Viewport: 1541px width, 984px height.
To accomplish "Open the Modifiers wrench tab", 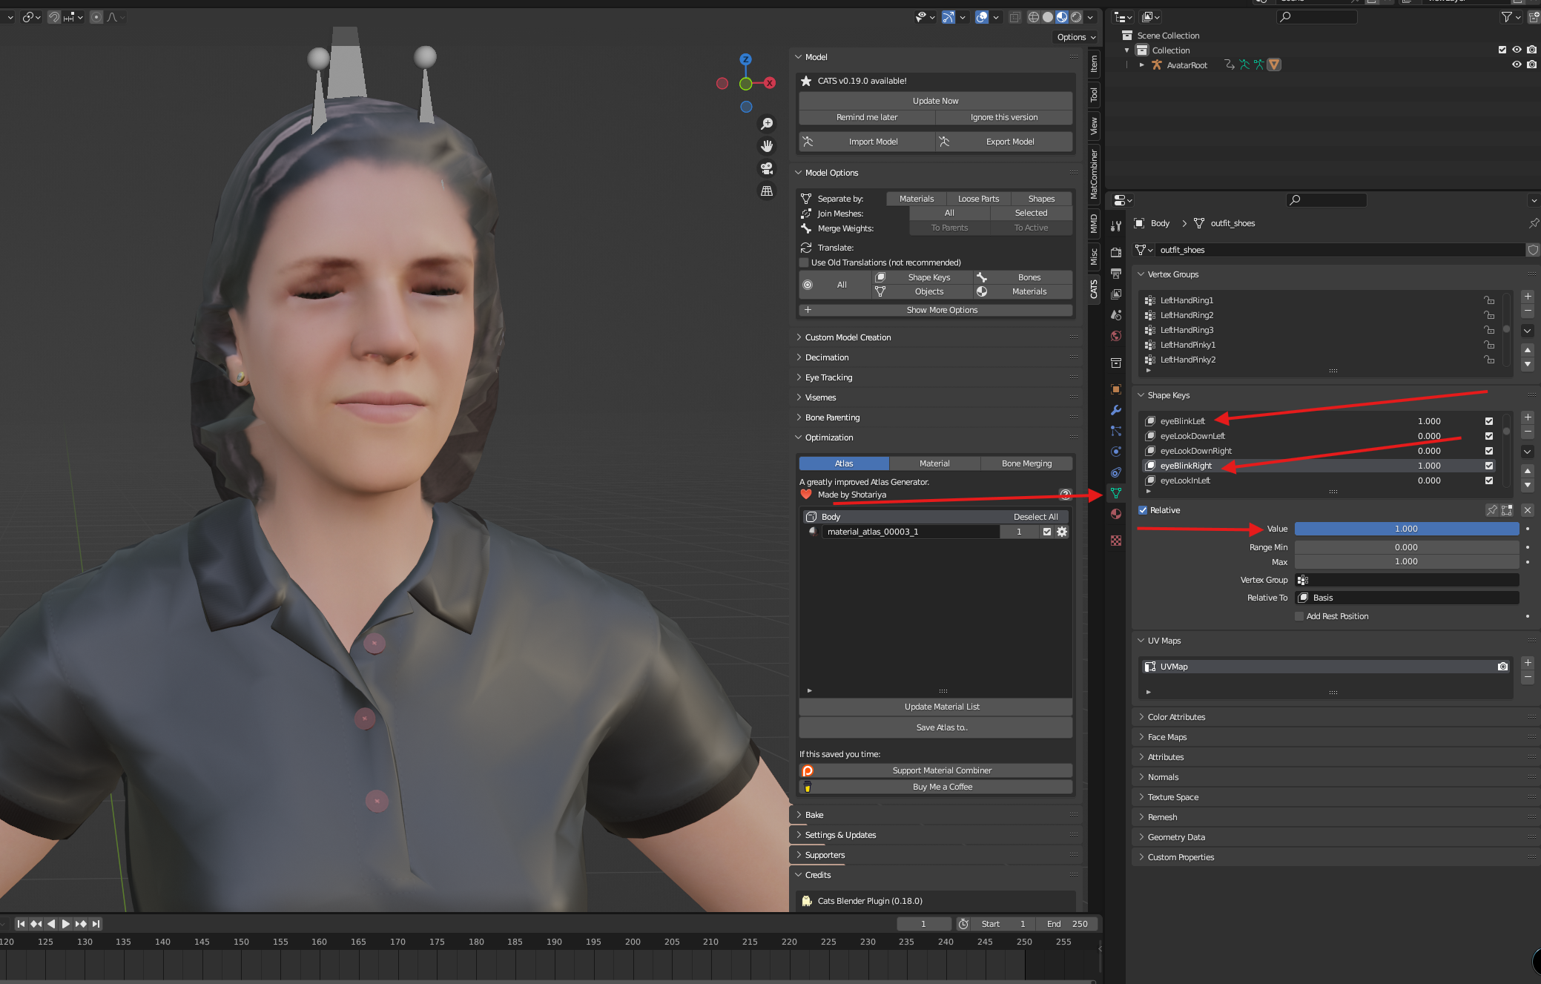I will 1116,410.
